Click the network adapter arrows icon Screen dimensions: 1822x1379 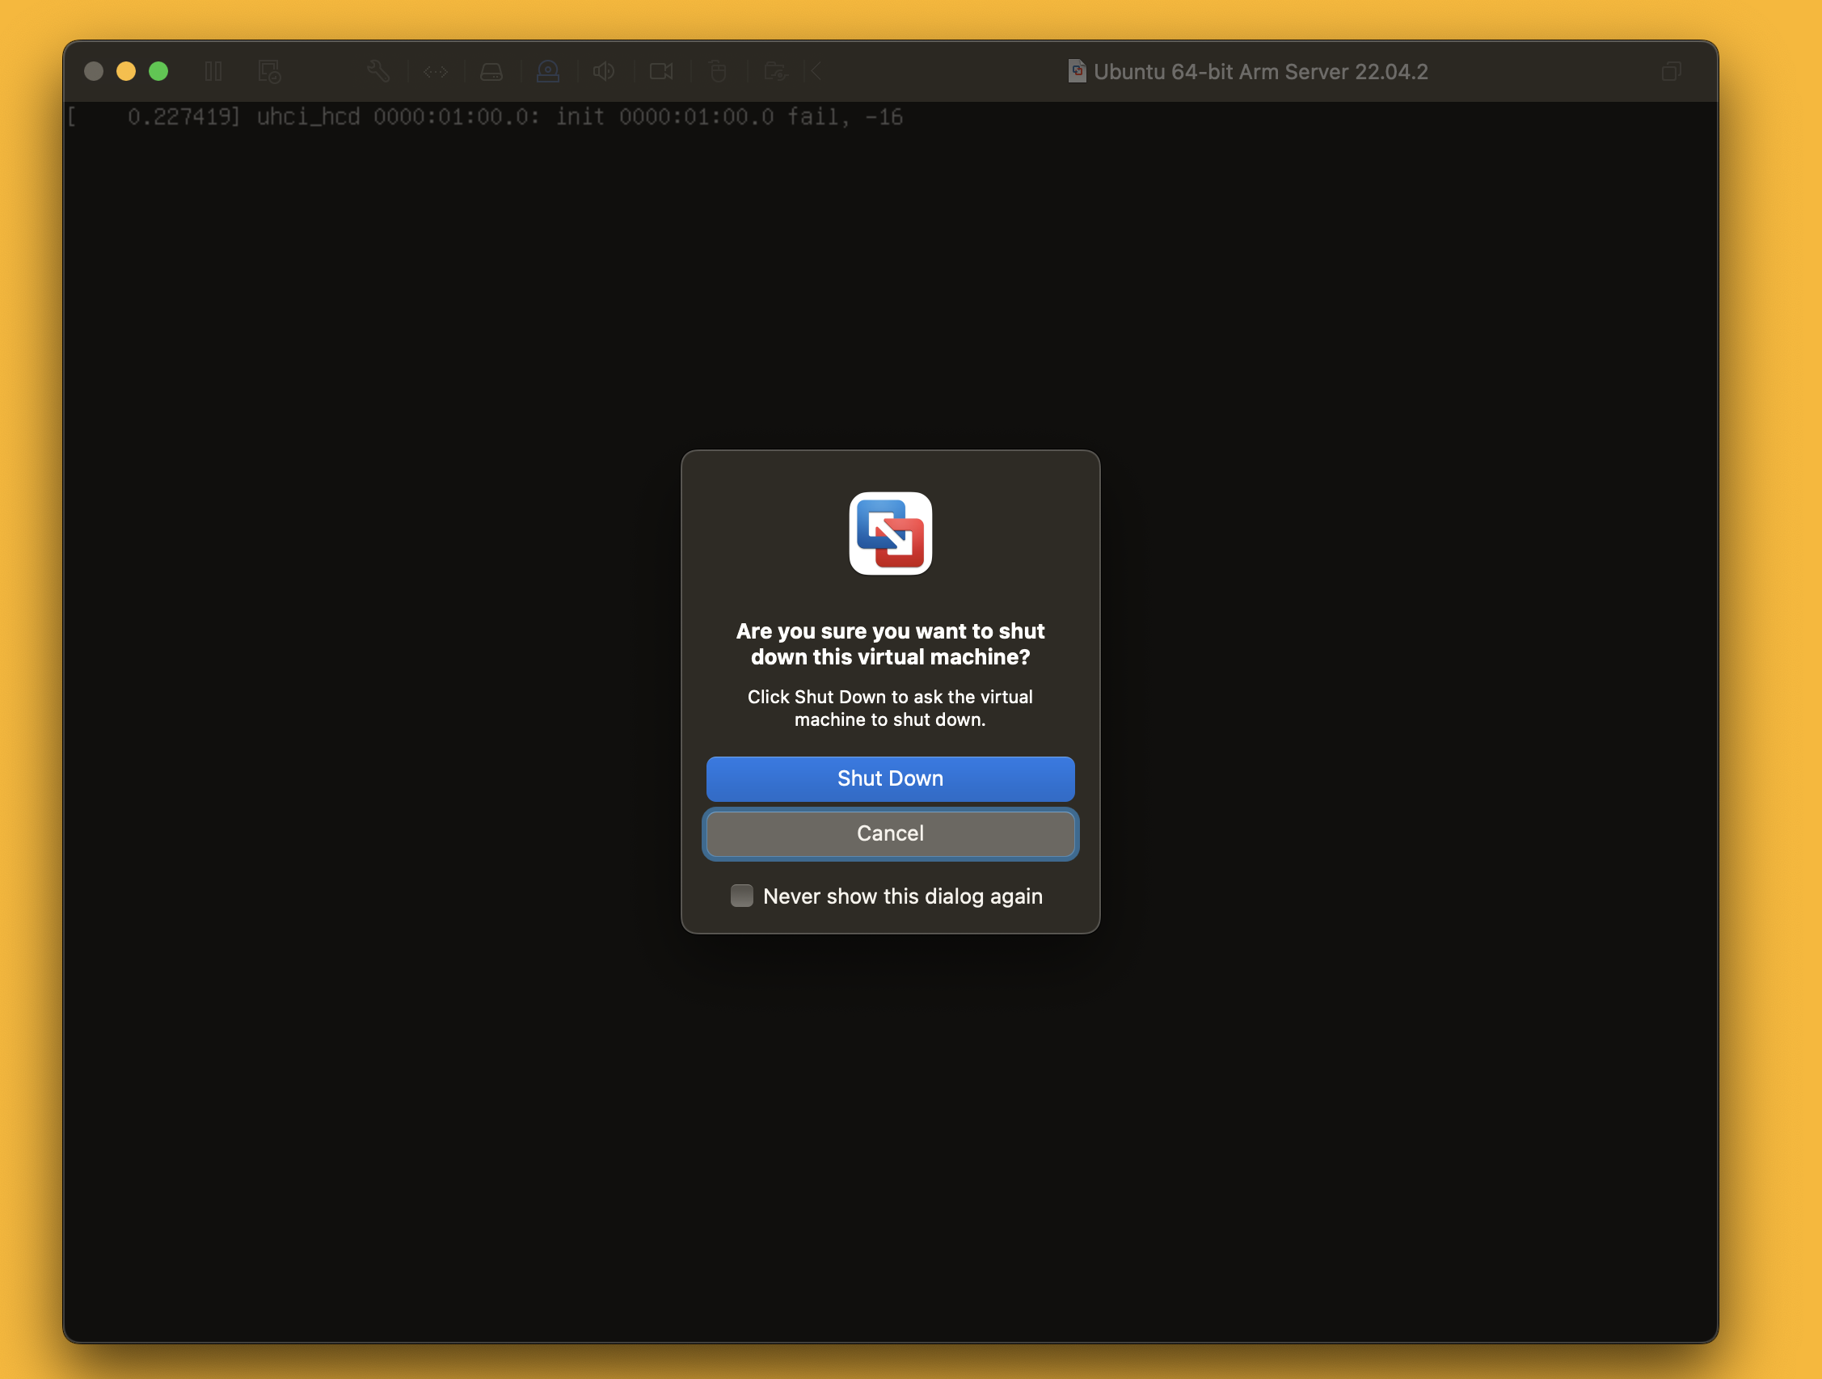click(x=436, y=72)
